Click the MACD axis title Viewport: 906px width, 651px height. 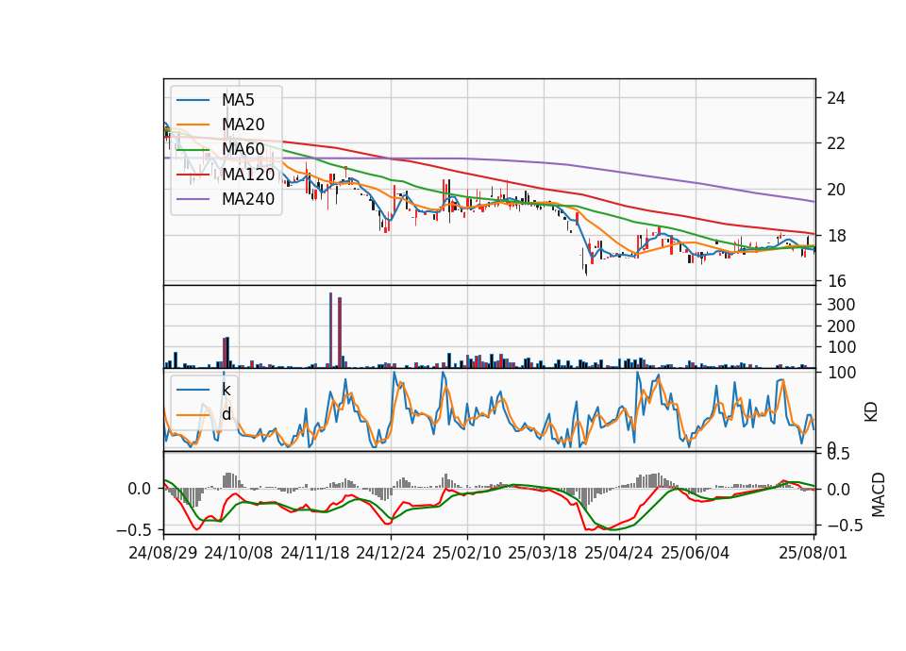879,494
